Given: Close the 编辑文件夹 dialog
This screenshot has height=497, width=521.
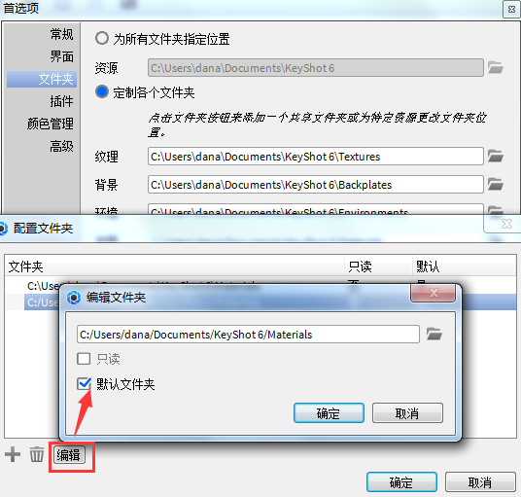Looking at the screenshot, I should tap(433, 293).
